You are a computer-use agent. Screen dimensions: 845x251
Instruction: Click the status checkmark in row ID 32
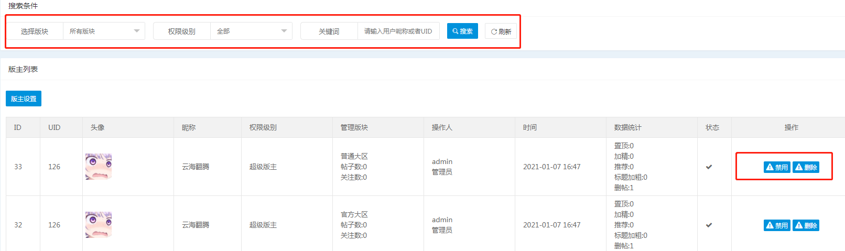[x=709, y=225]
